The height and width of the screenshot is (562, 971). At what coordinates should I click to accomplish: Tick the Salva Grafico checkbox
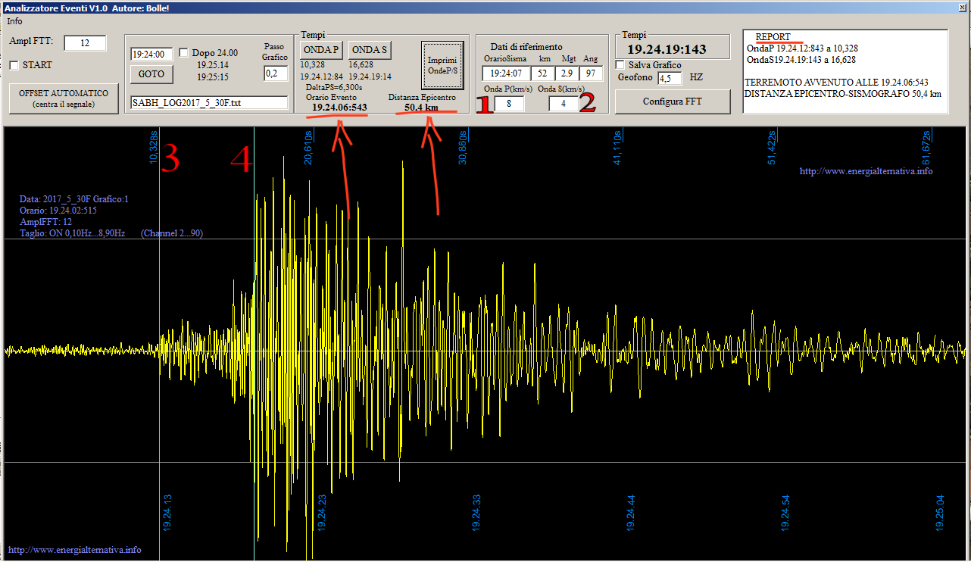(621, 65)
